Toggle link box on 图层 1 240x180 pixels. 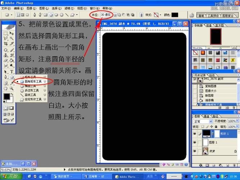[x=200, y=143]
